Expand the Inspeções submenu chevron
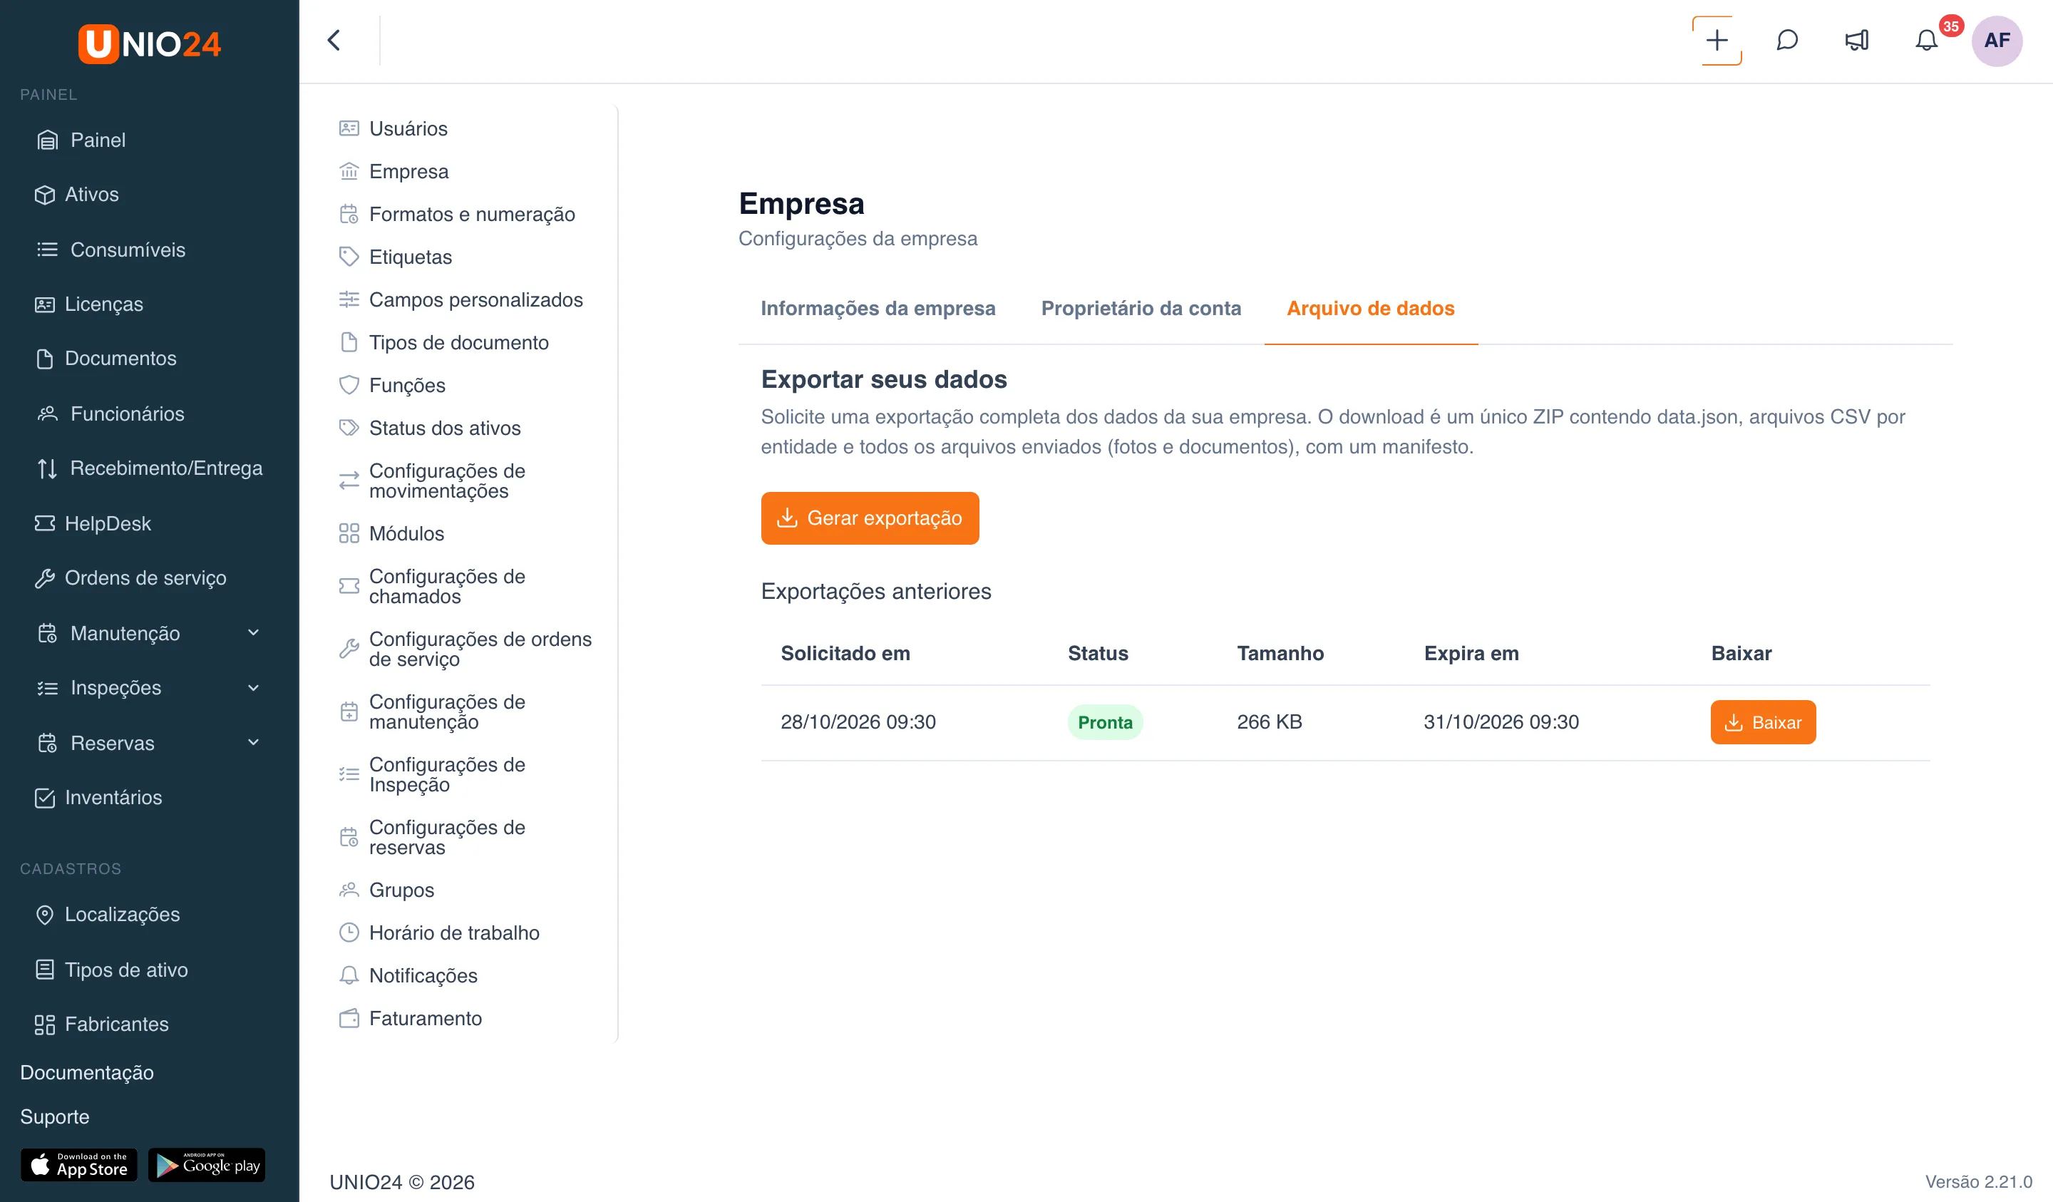2053x1202 pixels. tap(253, 688)
